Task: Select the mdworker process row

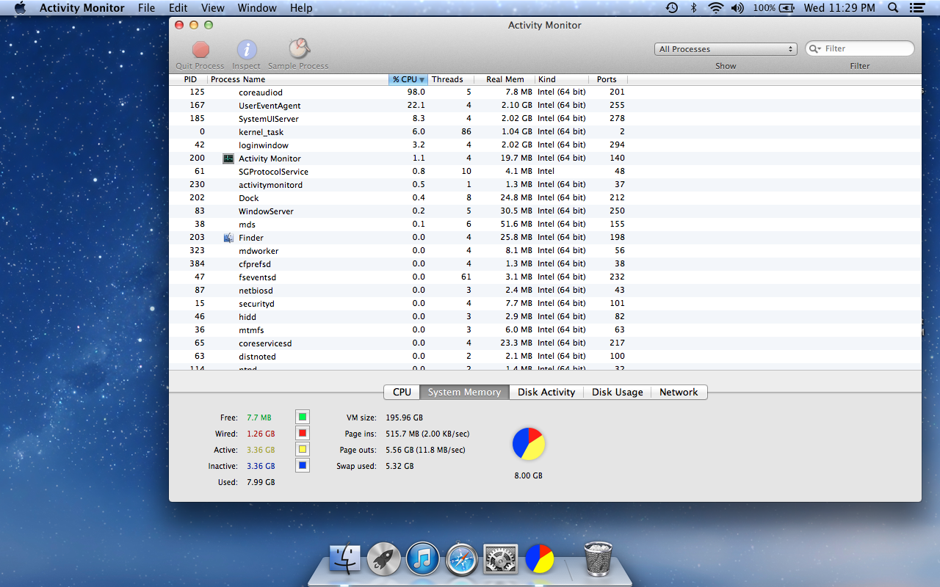Action: pyautogui.click(x=545, y=251)
